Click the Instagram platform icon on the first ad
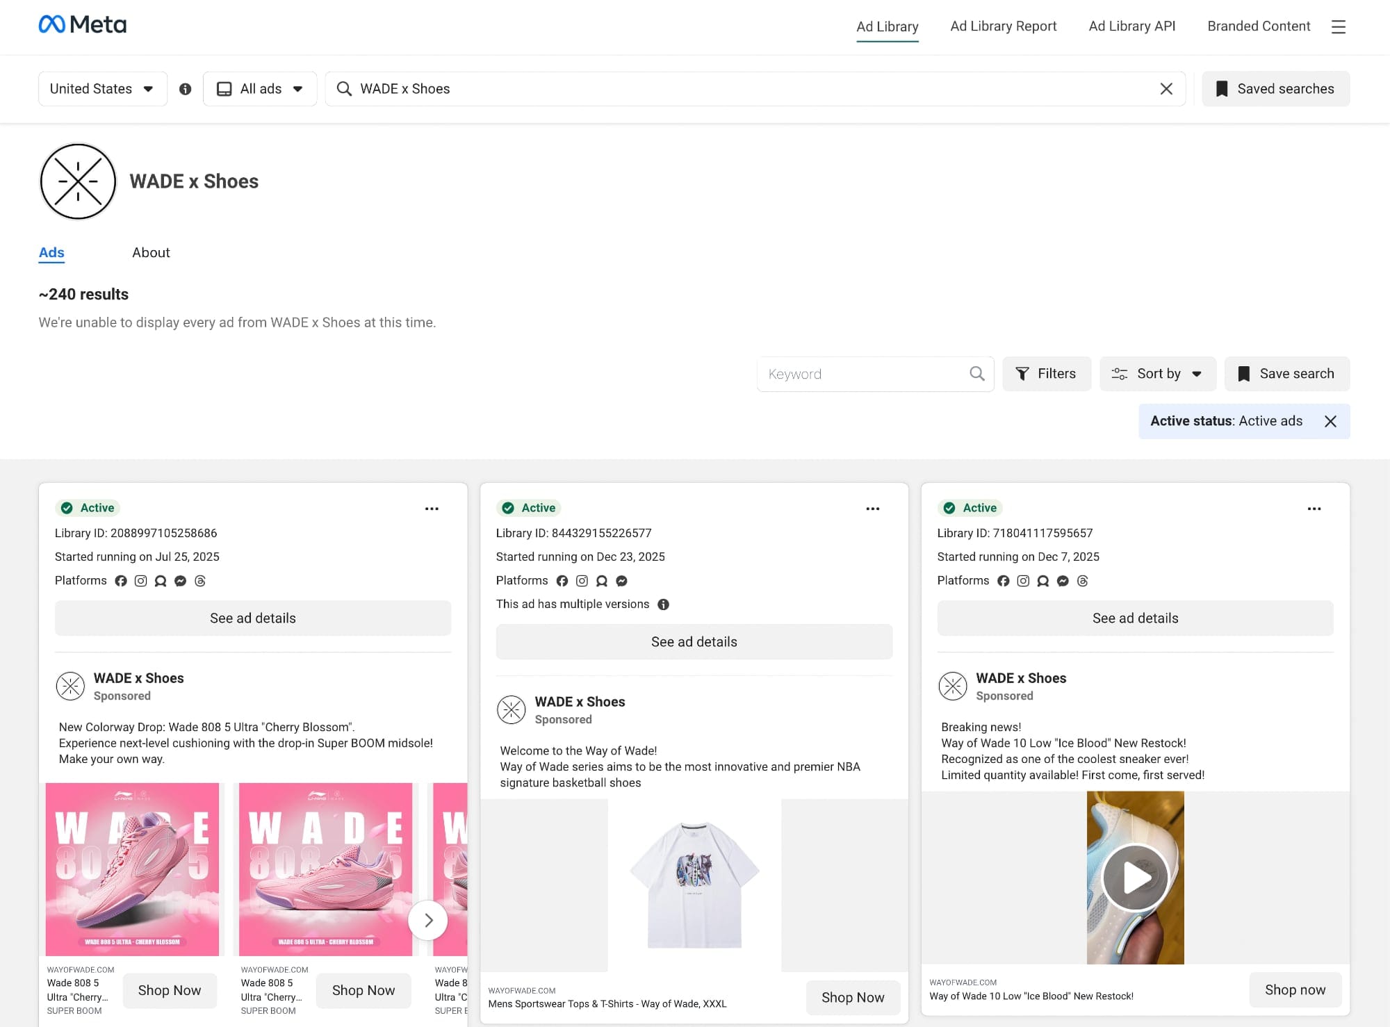 [x=141, y=581]
